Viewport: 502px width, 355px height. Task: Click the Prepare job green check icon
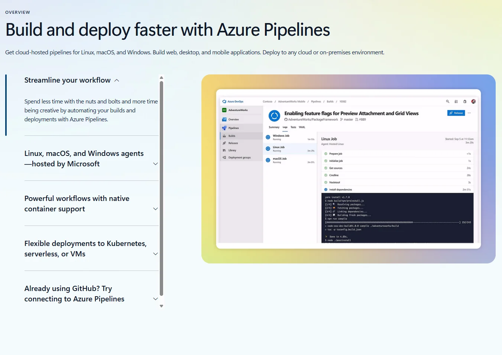pyautogui.click(x=326, y=154)
